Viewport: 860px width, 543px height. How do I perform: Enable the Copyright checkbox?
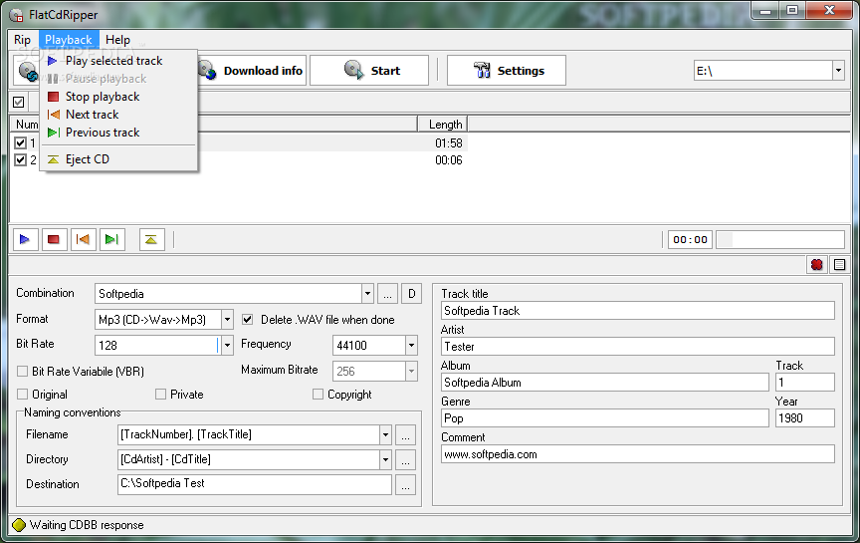[x=318, y=395]
